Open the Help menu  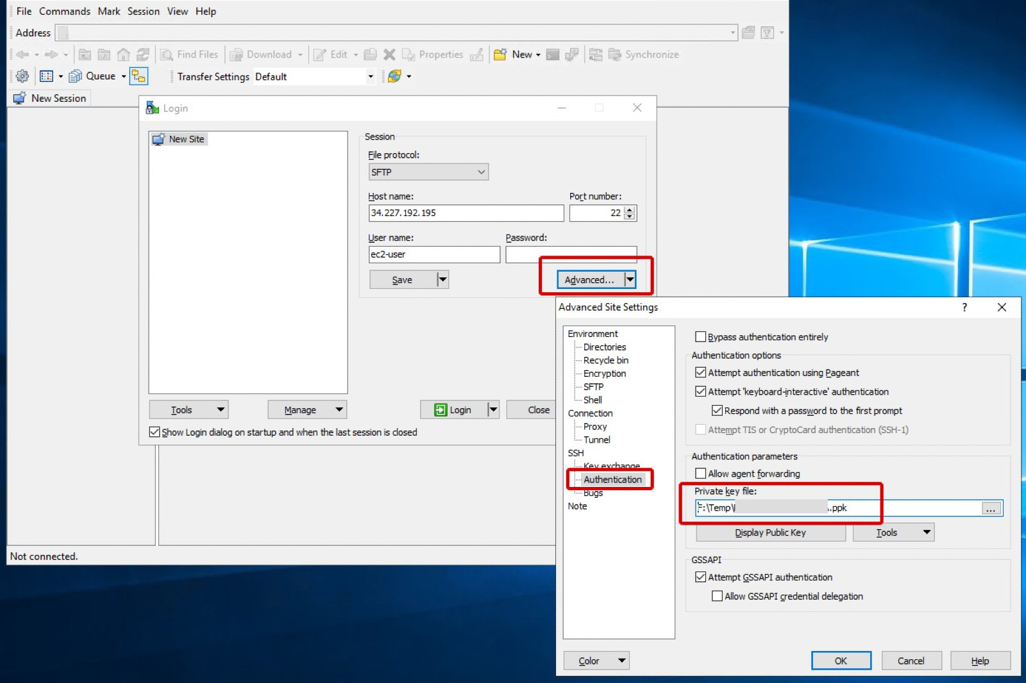(206, 12)
